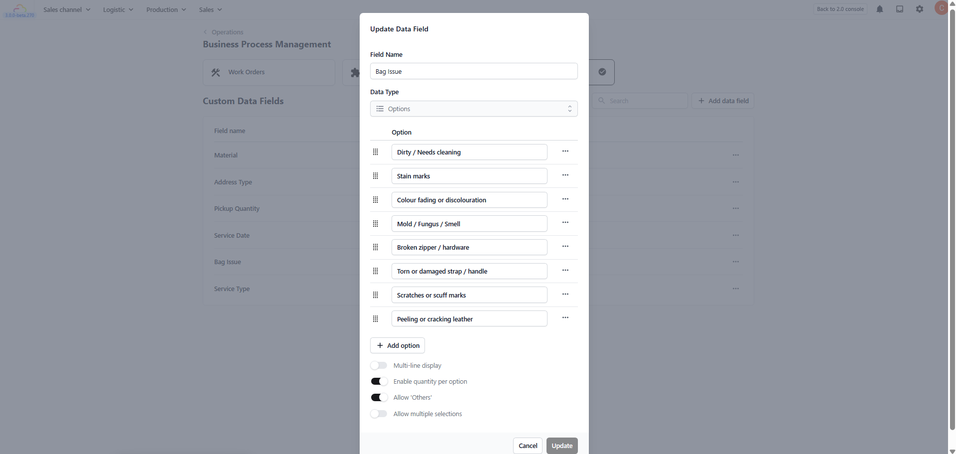The height and width of the screenshot is (454, 956).
Task: Open the notifications bell
Action: coord(880,9)
